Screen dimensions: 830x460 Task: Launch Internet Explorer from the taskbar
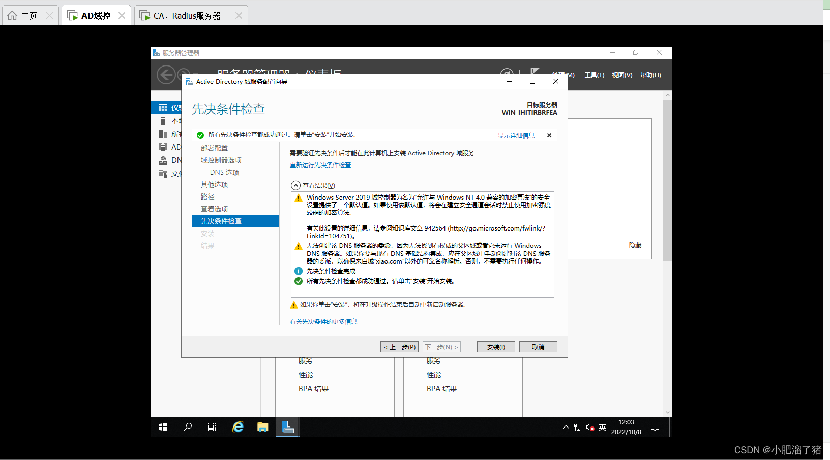tap(238, 428)
